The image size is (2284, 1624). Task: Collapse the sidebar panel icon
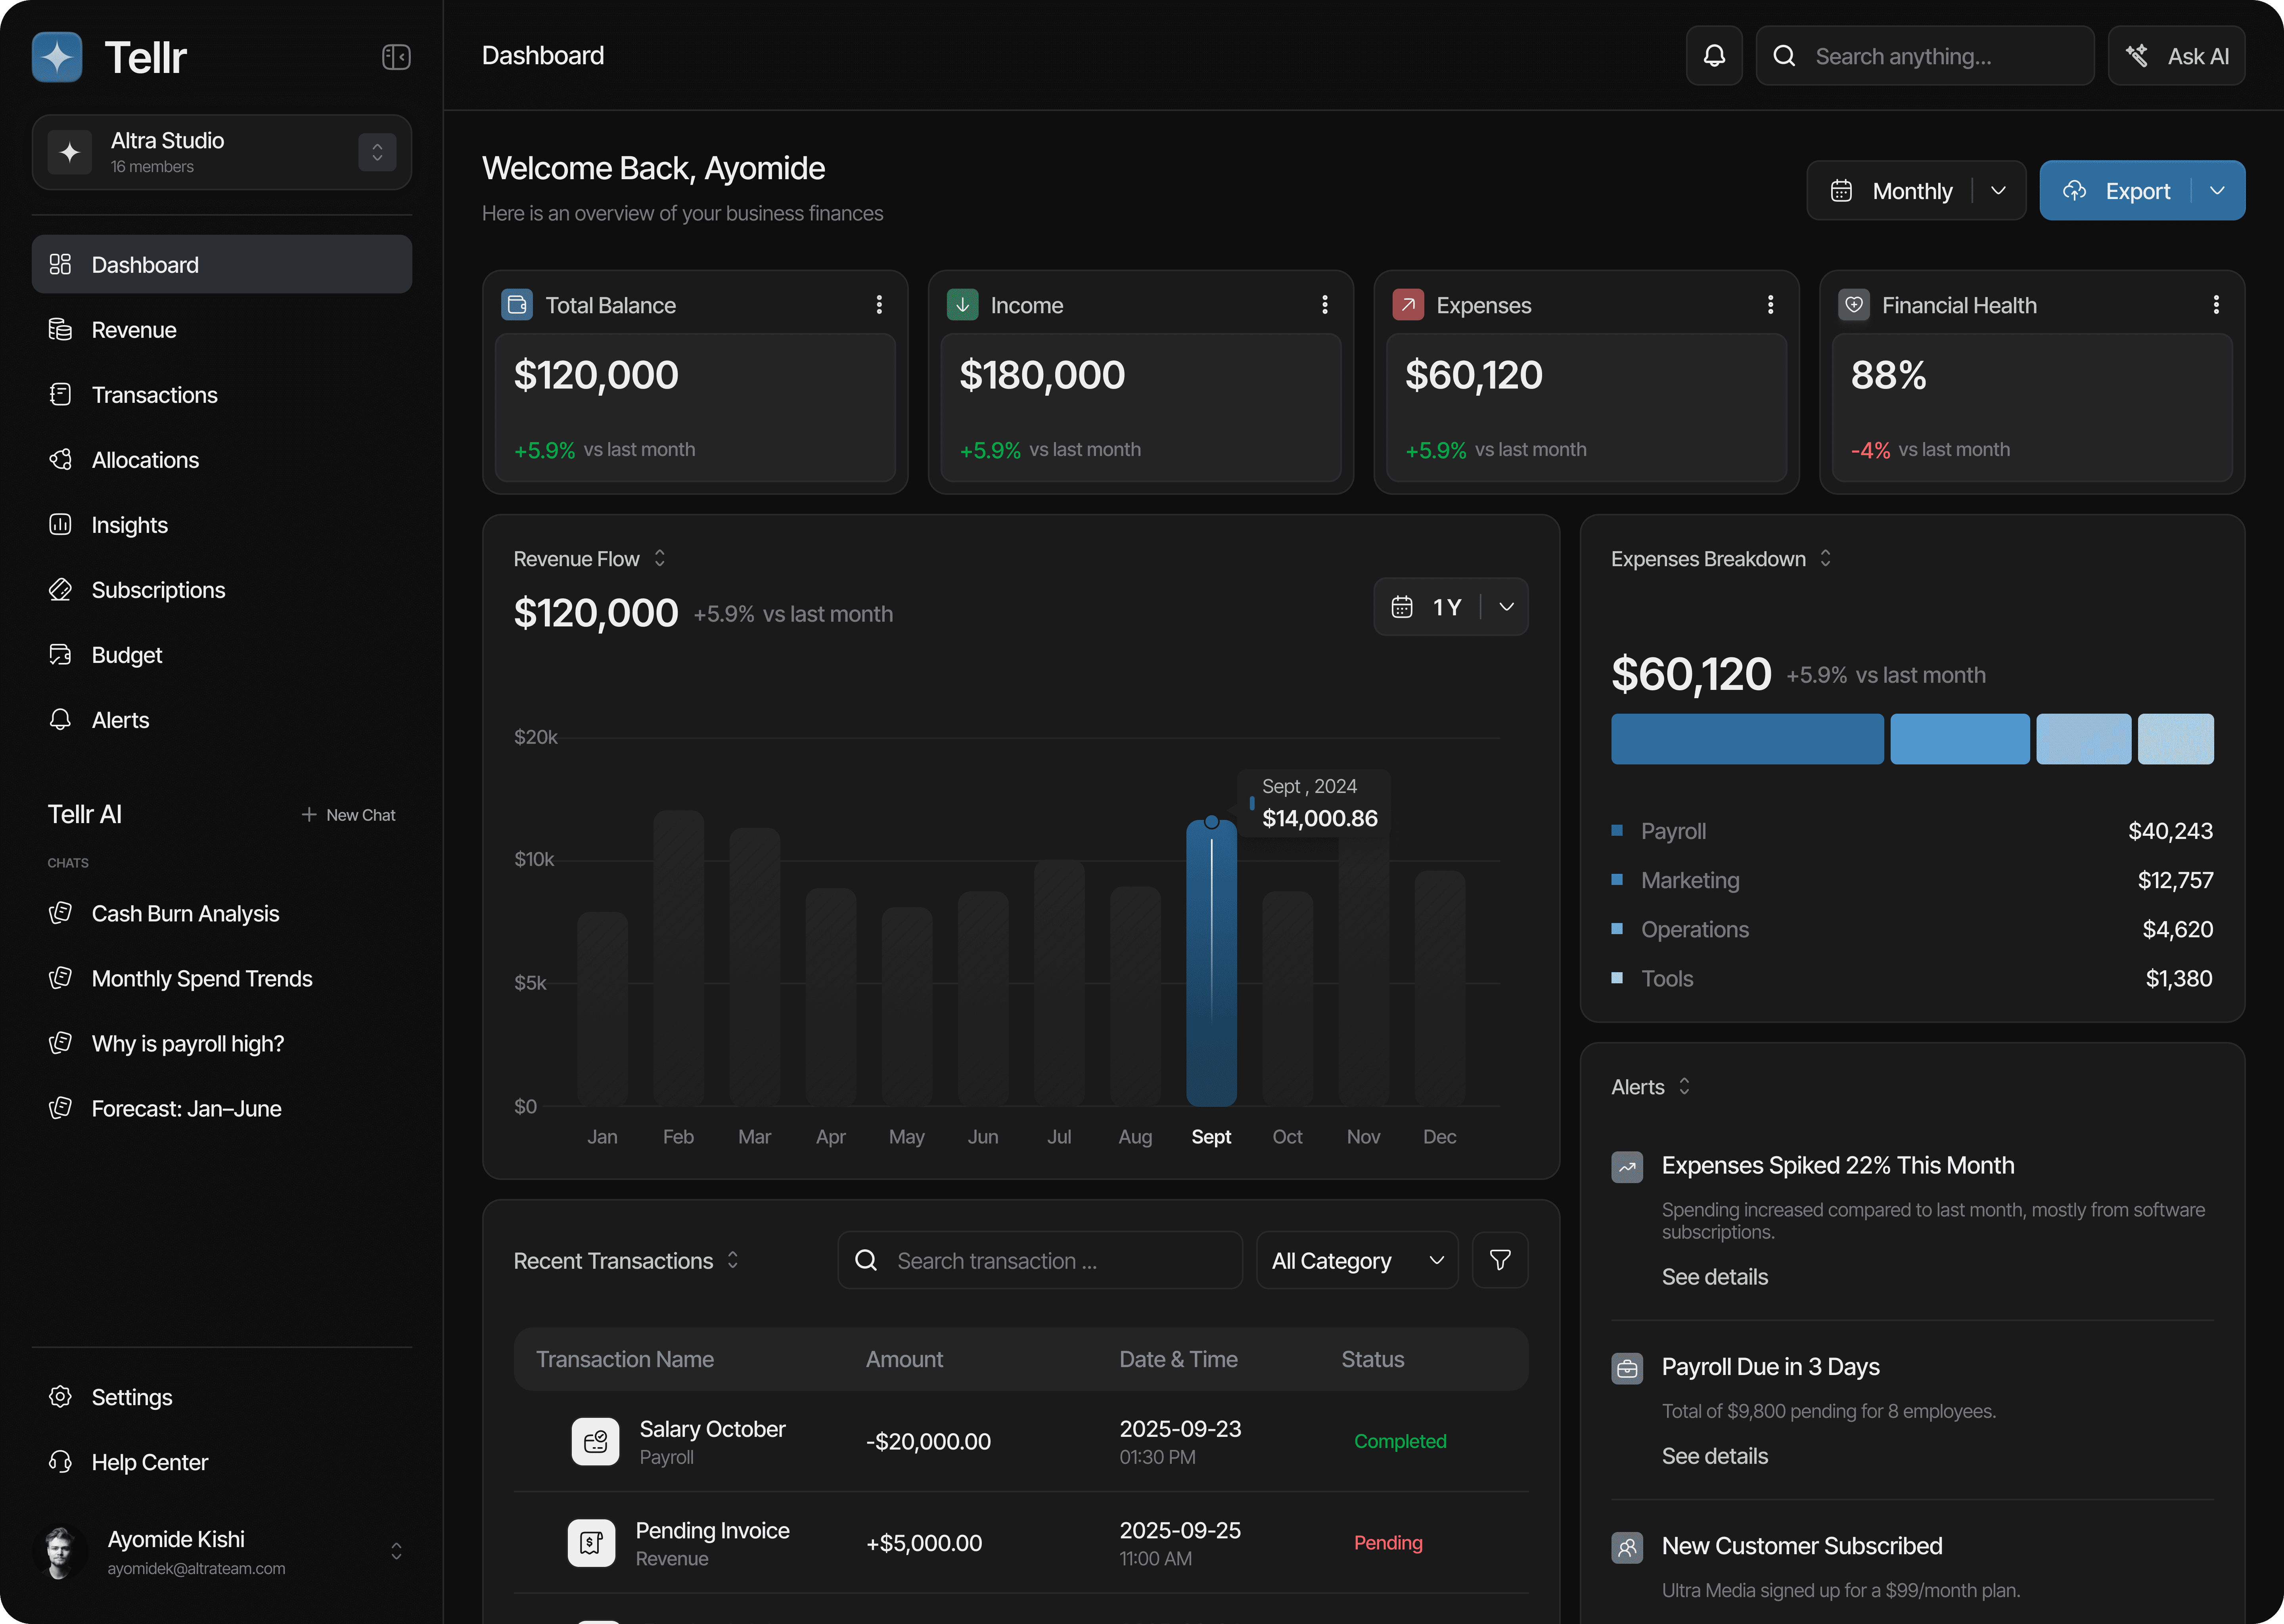tap(396, 57)
